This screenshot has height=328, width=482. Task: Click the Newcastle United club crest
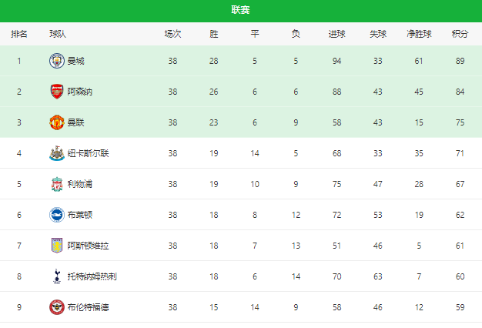click(57, 153)
